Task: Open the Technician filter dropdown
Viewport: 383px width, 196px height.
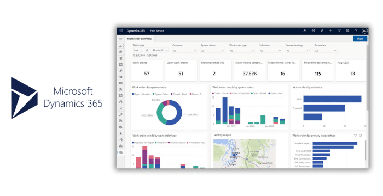Action: [x=326, y=51]
